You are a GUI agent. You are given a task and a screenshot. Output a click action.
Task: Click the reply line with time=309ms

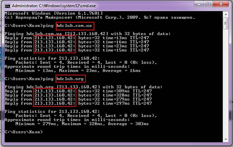coord(78,91)
